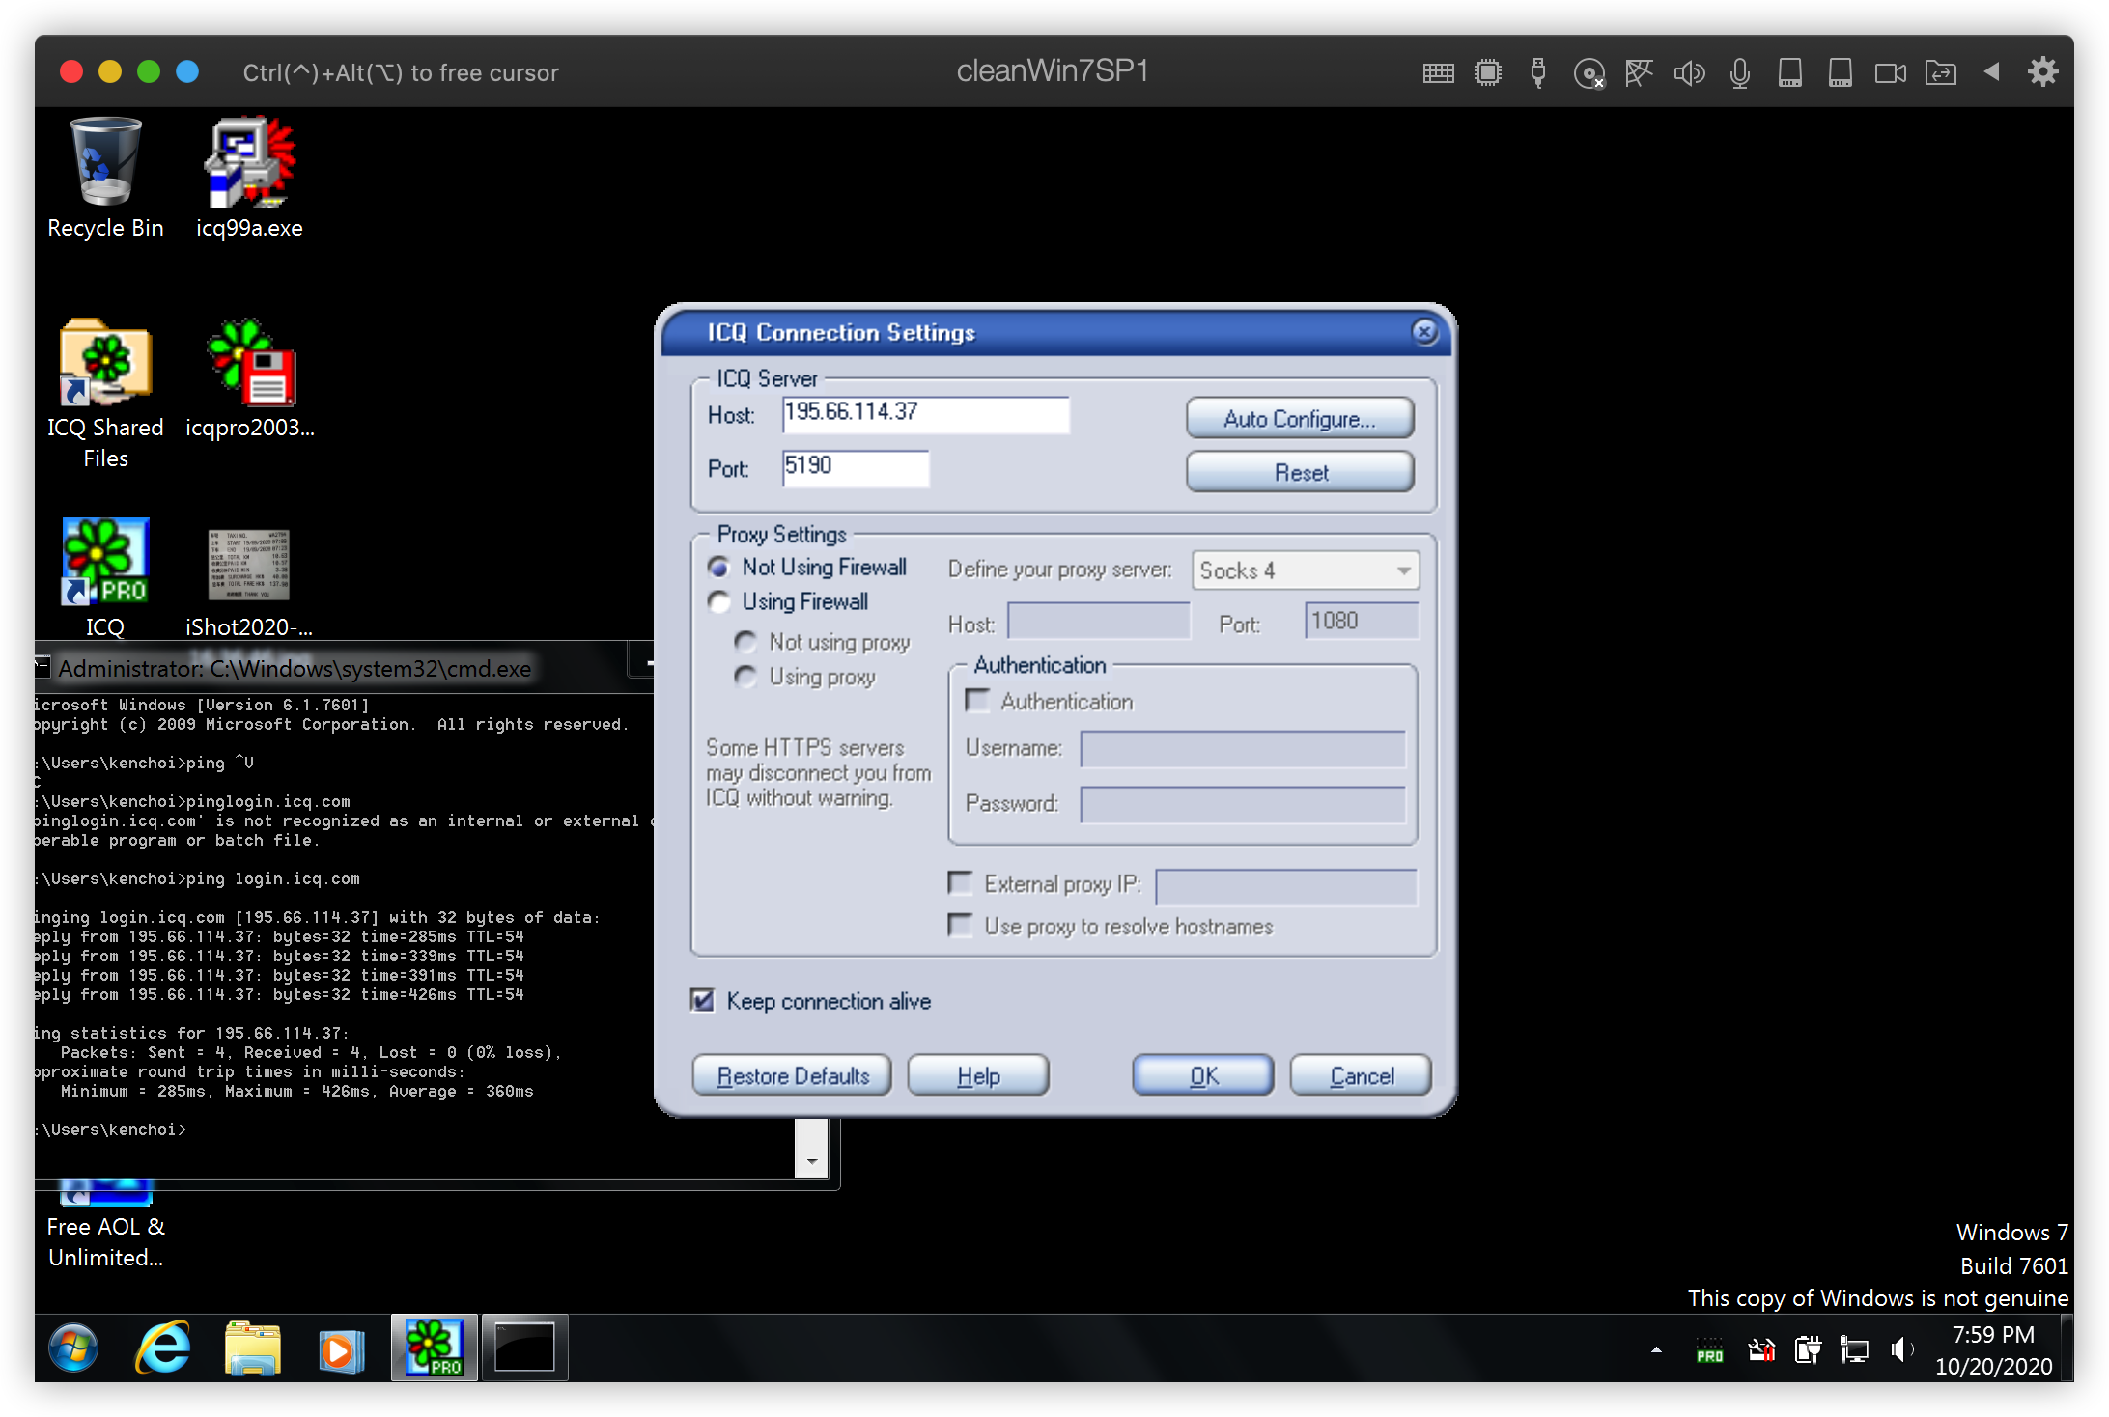The width and height of the screenshot is (2109, 1417).
Task: Launch Internet Explorer from the taskbar
Action: coord(162,1348)
